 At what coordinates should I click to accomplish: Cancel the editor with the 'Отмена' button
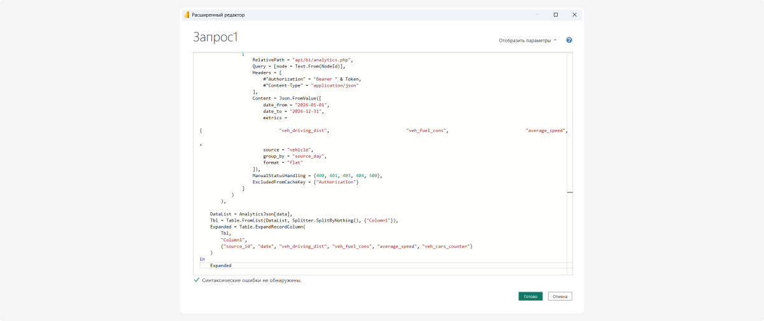coord(560,296)
